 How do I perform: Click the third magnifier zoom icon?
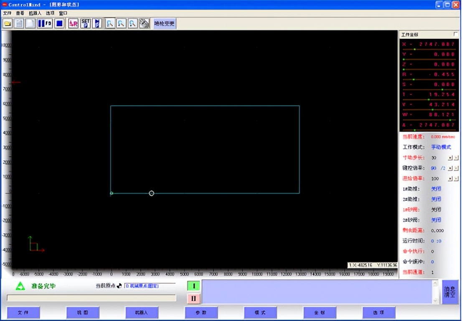(x=132, y=23)
